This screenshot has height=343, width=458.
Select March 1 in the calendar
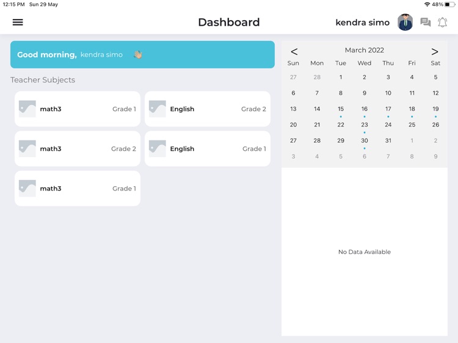341,77
